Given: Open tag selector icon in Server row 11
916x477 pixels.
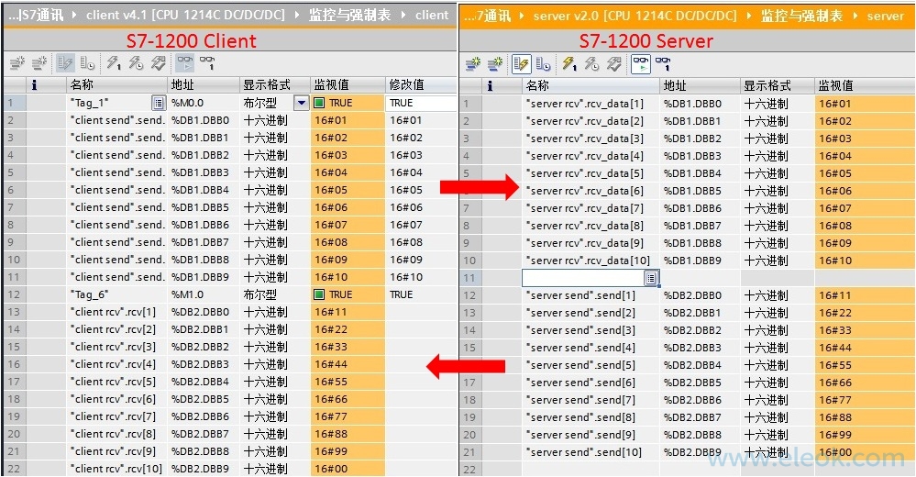Looking at the screenshot, I should click(x=652, y=278).
